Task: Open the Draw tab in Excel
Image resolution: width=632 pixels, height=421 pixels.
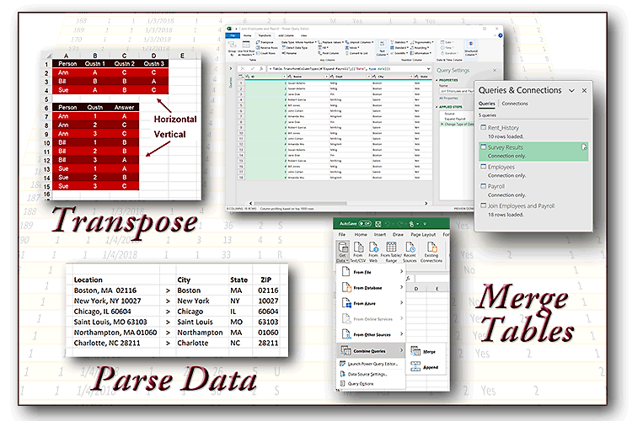Action: (x=398, y=234)
